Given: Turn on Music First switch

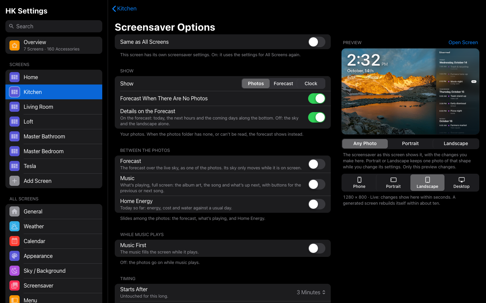Looking at the screenshot, I should pos(317,248).
